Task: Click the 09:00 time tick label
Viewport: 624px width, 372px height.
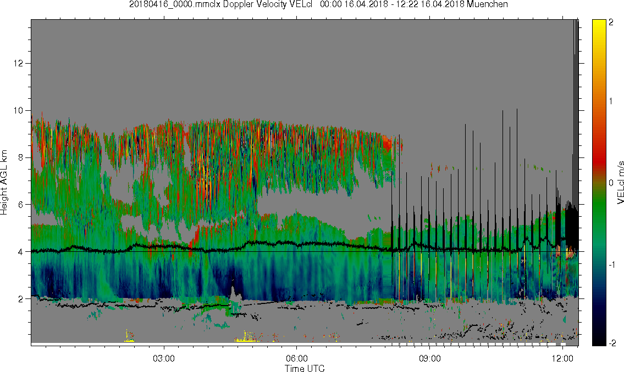Action: point(430,358)
